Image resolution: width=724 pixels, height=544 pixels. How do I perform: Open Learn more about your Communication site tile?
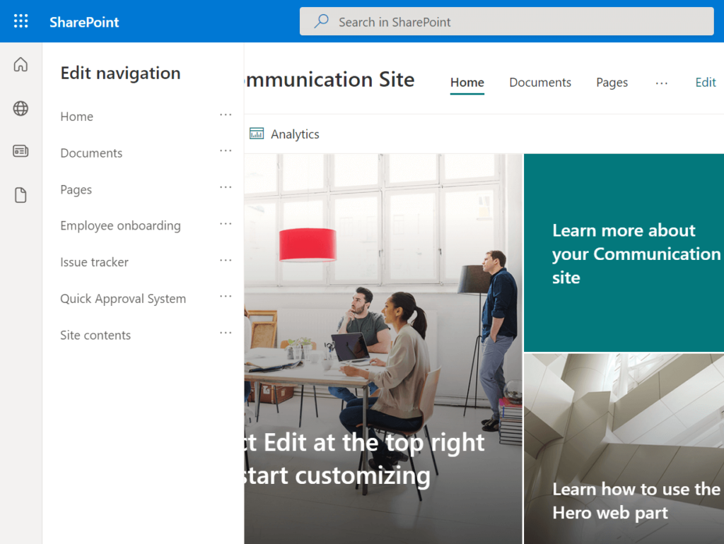click(x=624, y=253)
